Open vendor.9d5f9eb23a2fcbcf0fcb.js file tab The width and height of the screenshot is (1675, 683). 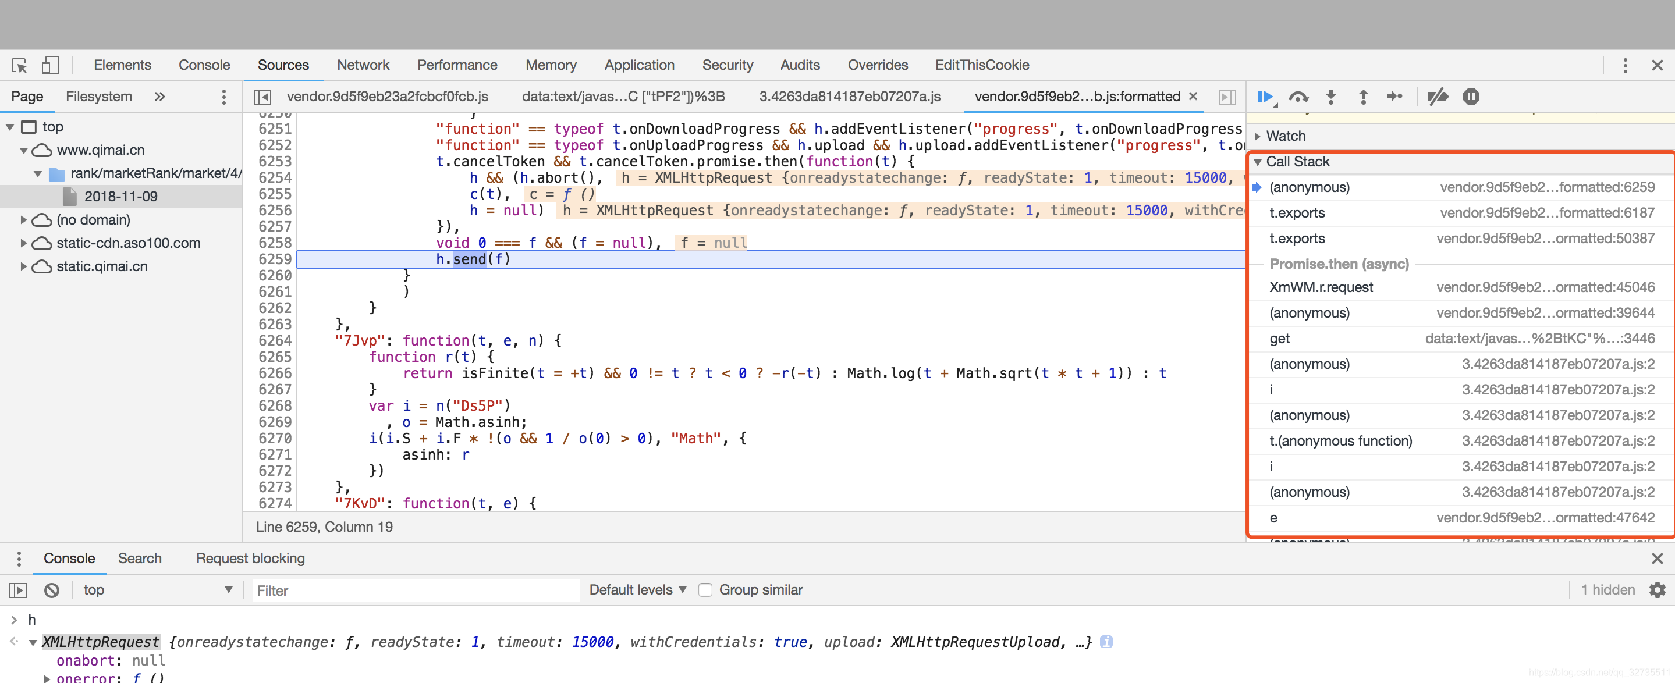pyautogui.click(x=388, y=97)
